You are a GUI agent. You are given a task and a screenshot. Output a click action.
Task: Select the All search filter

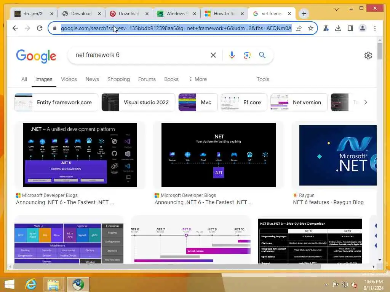(24, 79)
